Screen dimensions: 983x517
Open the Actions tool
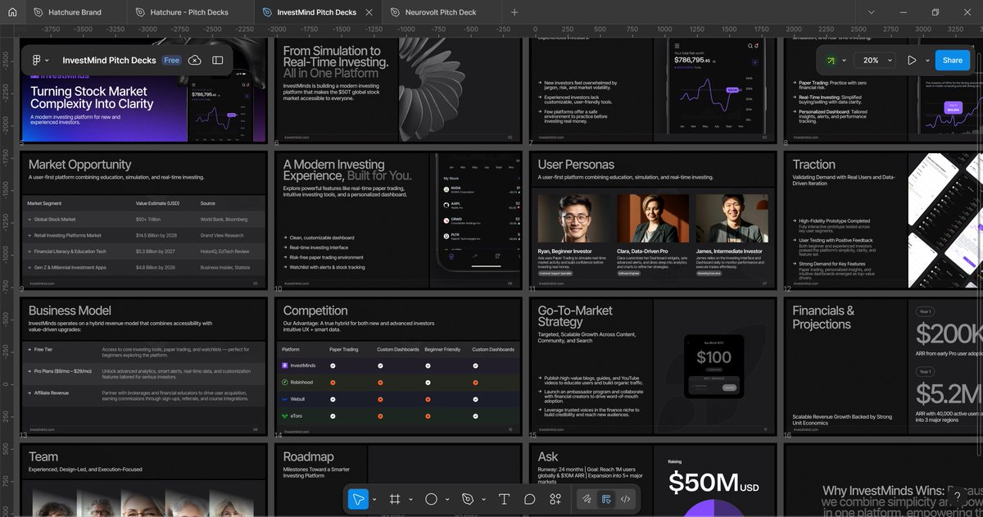click(x=555, y=498)
